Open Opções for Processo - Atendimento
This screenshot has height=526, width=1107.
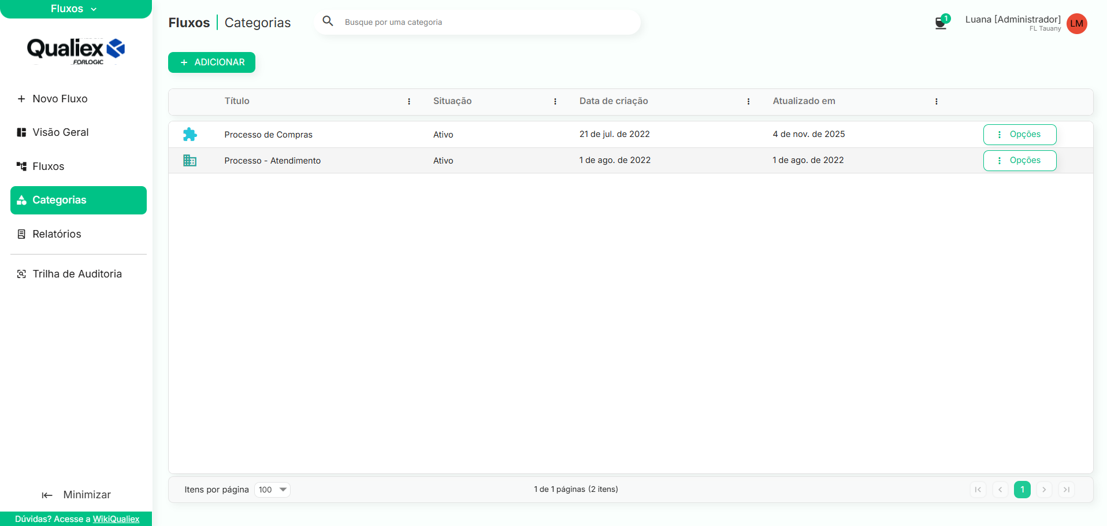click(1019, 161)
